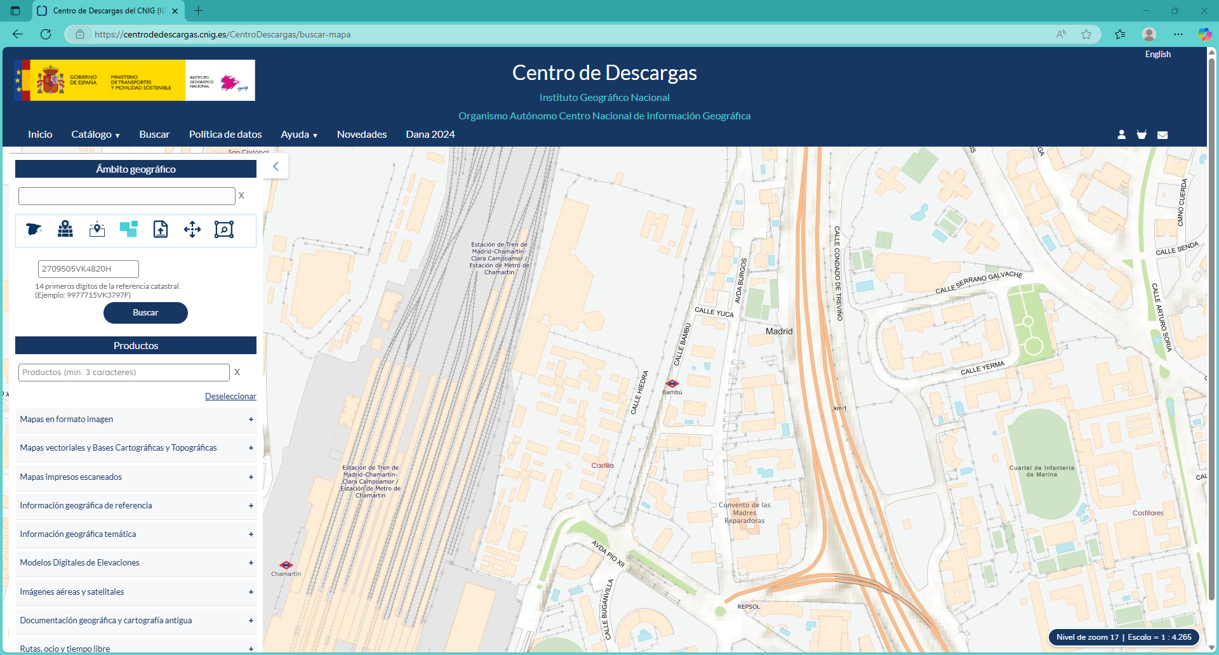
Task: Expand Modelos Digitales de Elevaciones section
Action: click(251, 562)
